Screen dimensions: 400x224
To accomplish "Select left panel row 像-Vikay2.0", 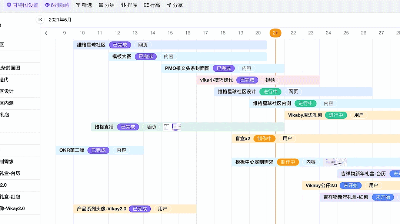I will [x=20, y=208].
